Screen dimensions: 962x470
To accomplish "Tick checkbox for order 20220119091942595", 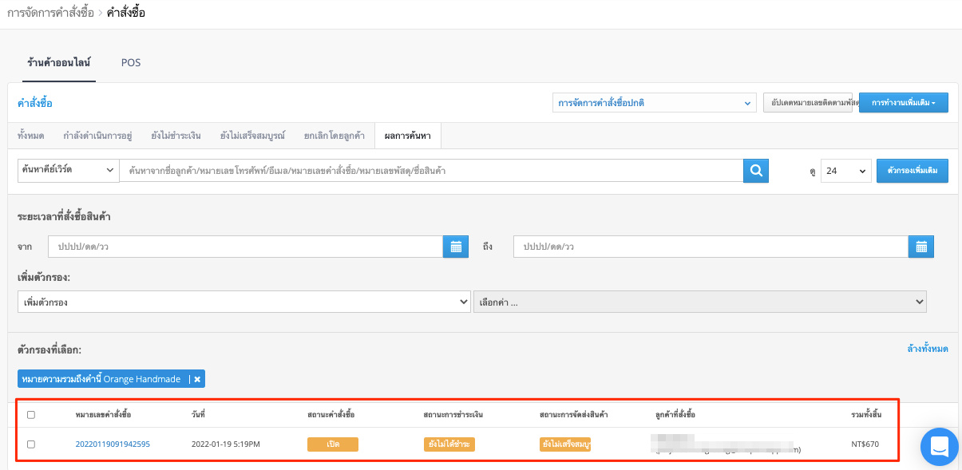I will (x=31, y=444).
